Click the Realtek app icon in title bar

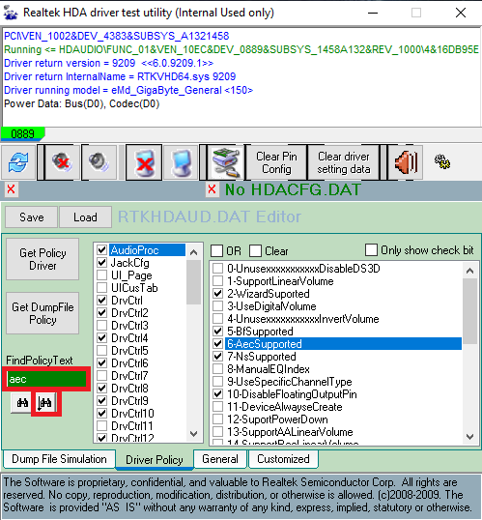point(11,13)
